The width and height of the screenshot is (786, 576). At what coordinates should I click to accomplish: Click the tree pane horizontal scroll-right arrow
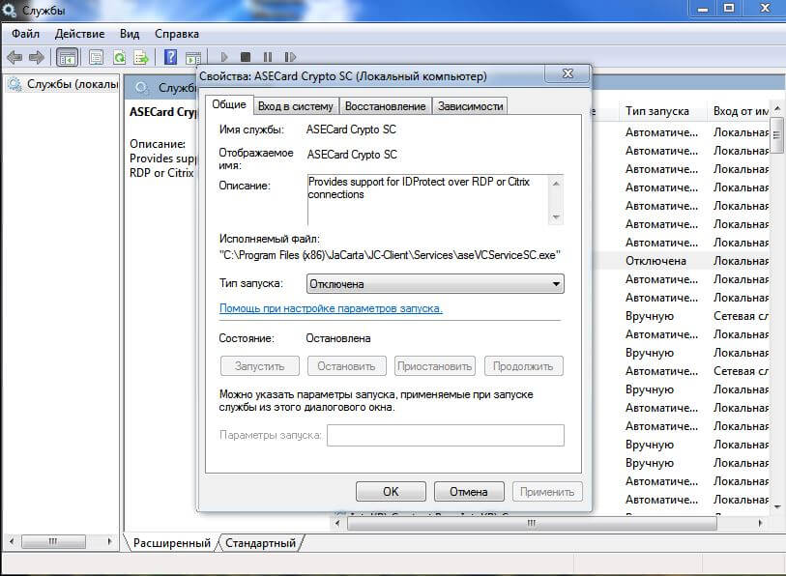109,541
